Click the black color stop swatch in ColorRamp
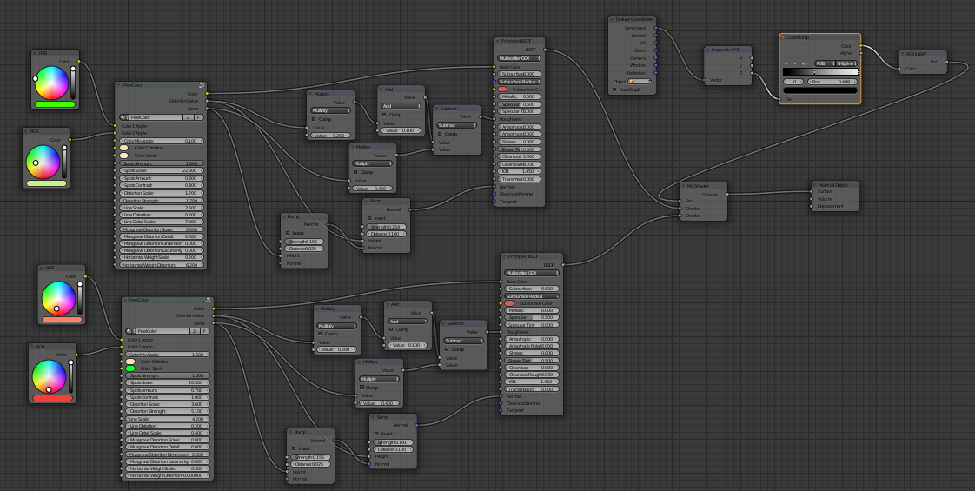The image size is (975, 491). tap(820, 90)
